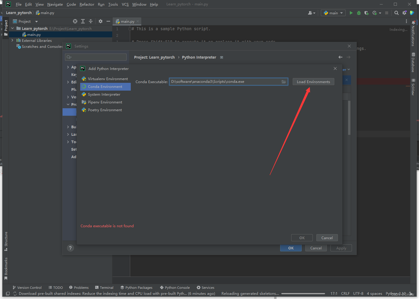This screenshot has width=419, height=299.
Task: Click the indexing progress bar in status bar
Action: coord(303,294)
